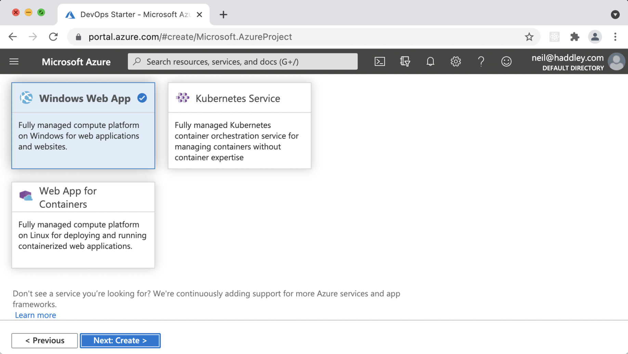Open Directories and subscriptions filter icon

point(405,62)
